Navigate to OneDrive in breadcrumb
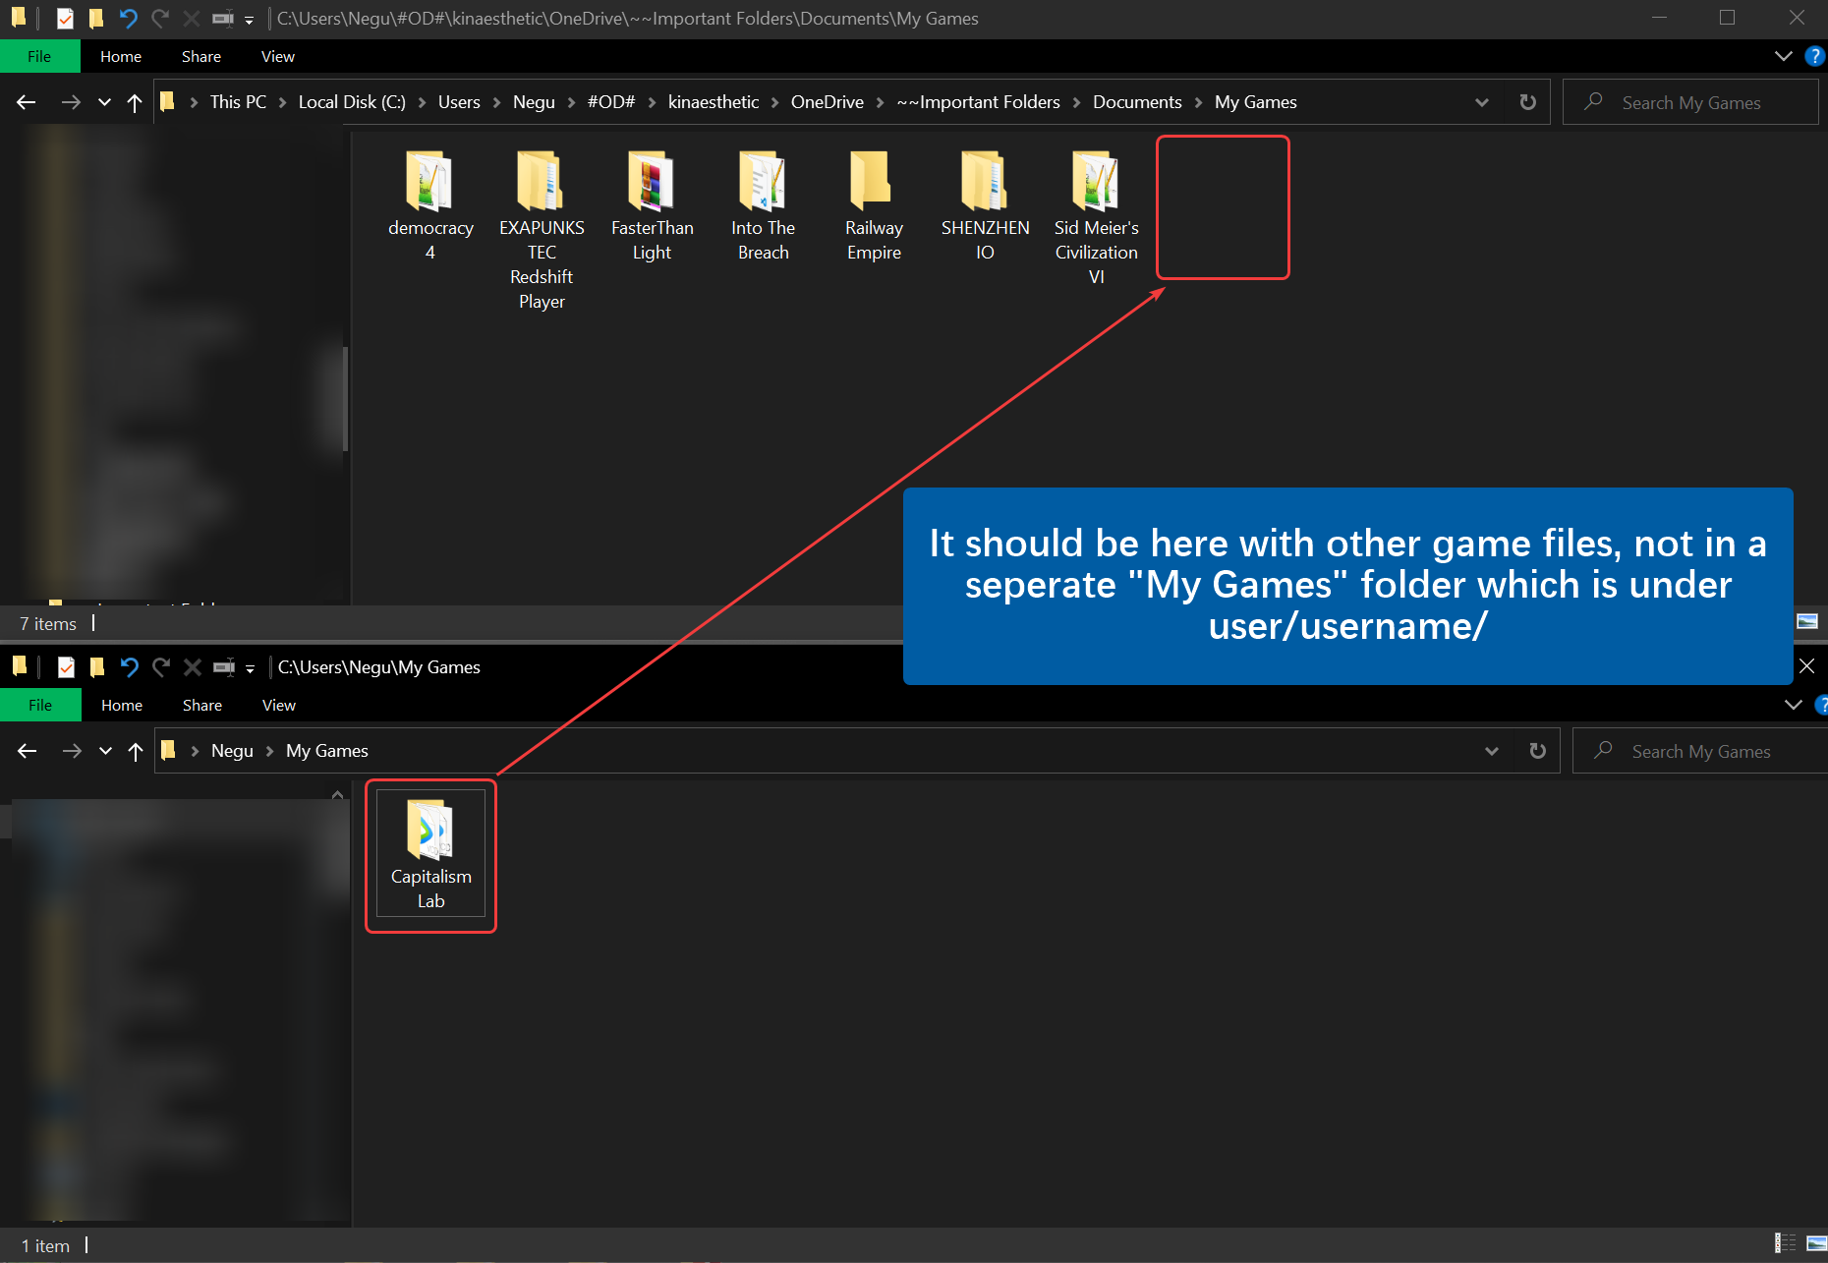This screenshot has height=1263, width=1828. coord(828,102)
